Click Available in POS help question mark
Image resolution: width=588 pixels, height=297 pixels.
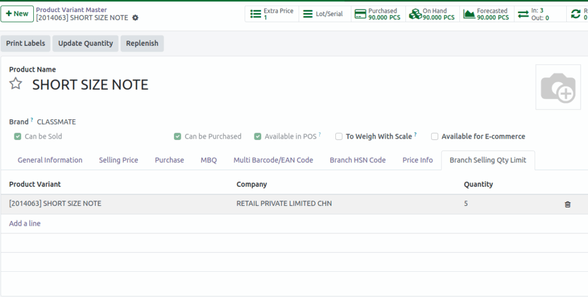point(319,135)
